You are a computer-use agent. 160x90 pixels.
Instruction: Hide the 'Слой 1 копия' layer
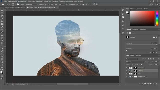(x=127, y=68)
